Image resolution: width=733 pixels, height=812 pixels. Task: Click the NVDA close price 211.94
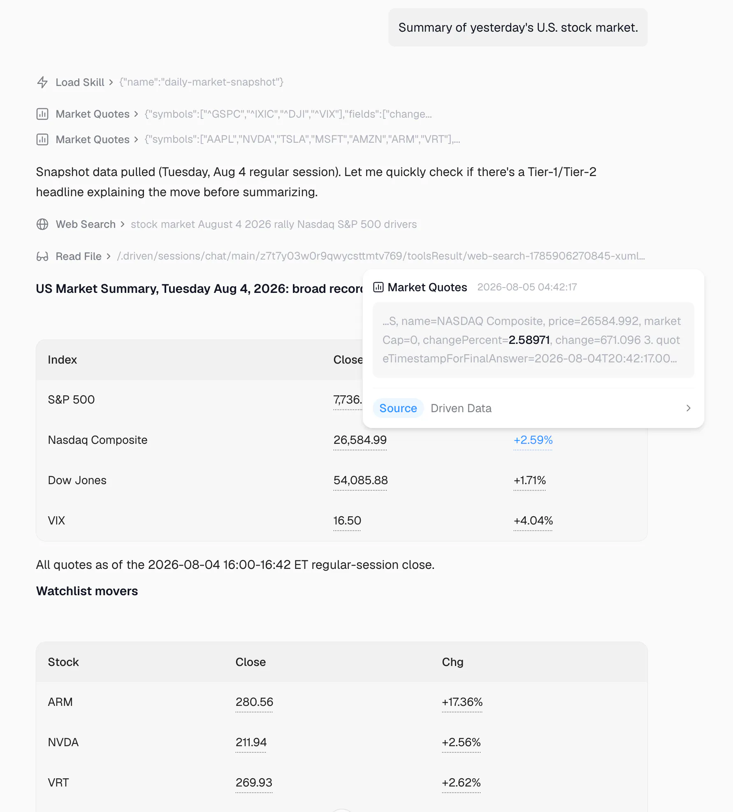pos(251,742)
